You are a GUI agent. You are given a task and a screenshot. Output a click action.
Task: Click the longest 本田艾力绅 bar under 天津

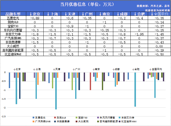(x=56, y=91)
